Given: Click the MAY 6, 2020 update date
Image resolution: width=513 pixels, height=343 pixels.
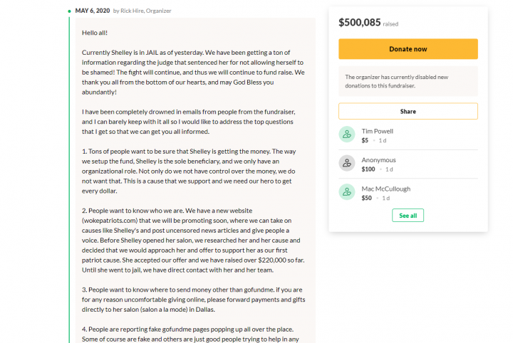Looking at the screenshot, I should point(93,11).
